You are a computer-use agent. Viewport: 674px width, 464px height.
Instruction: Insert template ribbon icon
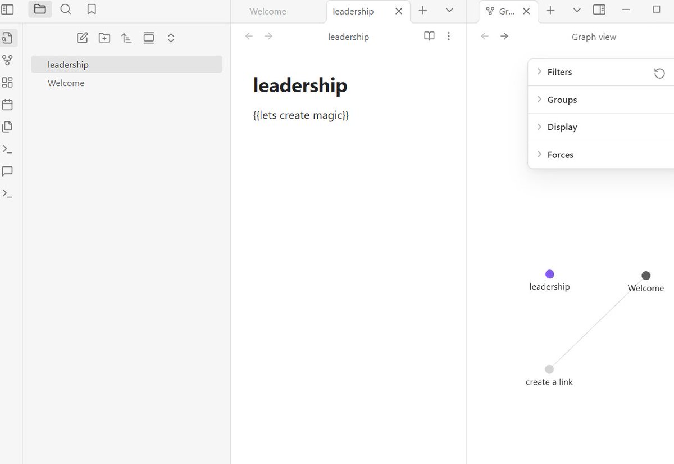point(7,127)
